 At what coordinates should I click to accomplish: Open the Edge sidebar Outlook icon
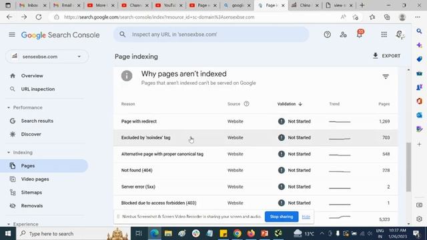point(419,115)
